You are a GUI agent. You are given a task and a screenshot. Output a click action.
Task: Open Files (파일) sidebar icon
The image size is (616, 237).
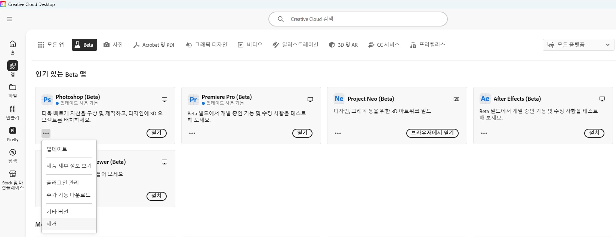pyautogui.click(x=13, y=91)
